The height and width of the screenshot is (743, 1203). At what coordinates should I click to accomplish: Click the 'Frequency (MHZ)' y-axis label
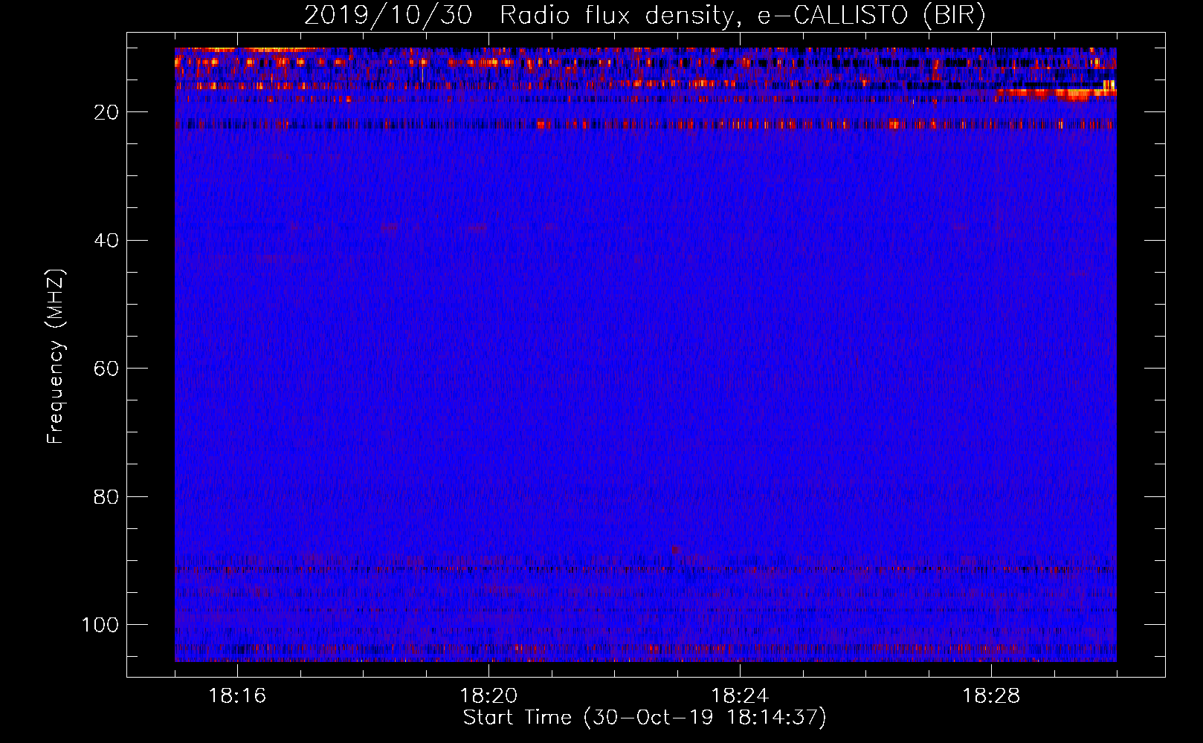point(56,357)
